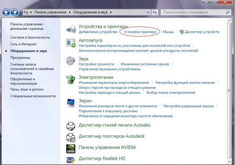Open the address bar history dropdown
Screen dimensions: 235x165
pyautogui.click(x=149, y=12)
